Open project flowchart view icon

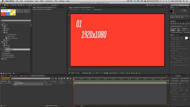tap(31, 25)
